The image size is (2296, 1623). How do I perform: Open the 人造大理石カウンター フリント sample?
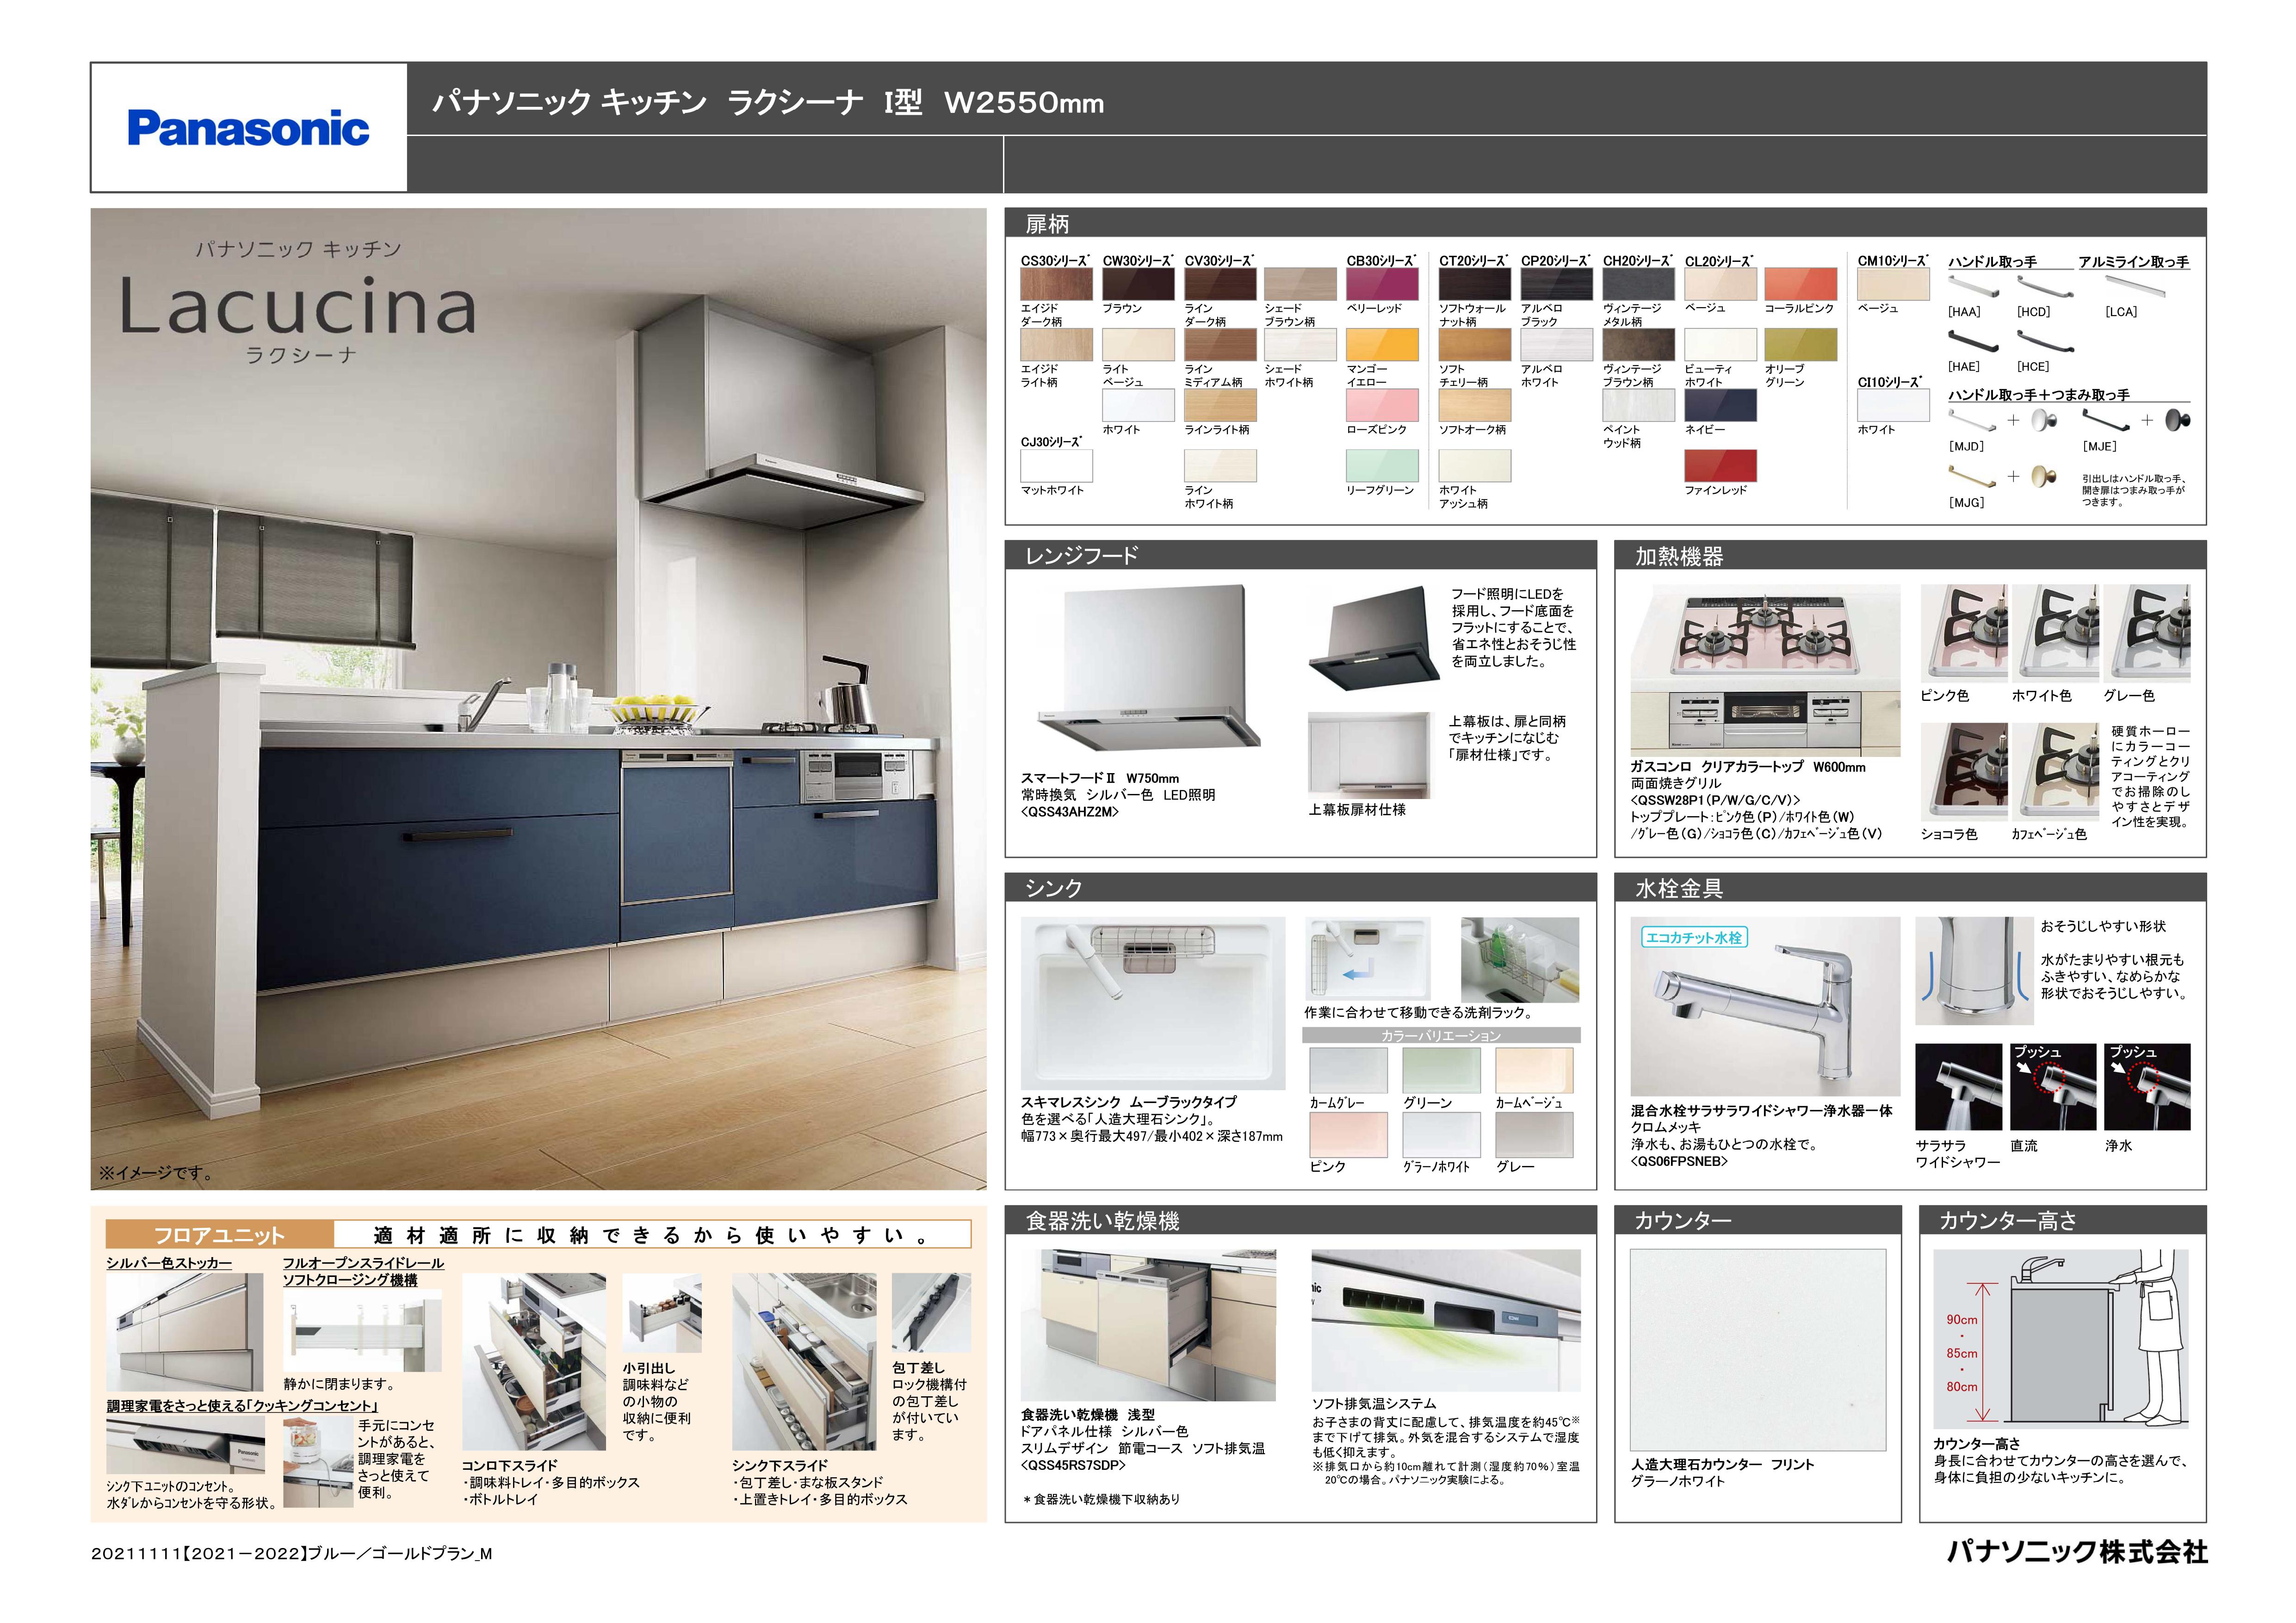pyautogui.click(x=1758, y=1349)
